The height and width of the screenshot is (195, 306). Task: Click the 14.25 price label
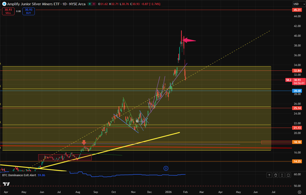click(298, 161)
